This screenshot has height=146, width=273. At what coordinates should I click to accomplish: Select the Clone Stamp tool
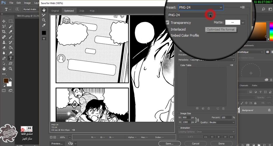tap(4, 42)
